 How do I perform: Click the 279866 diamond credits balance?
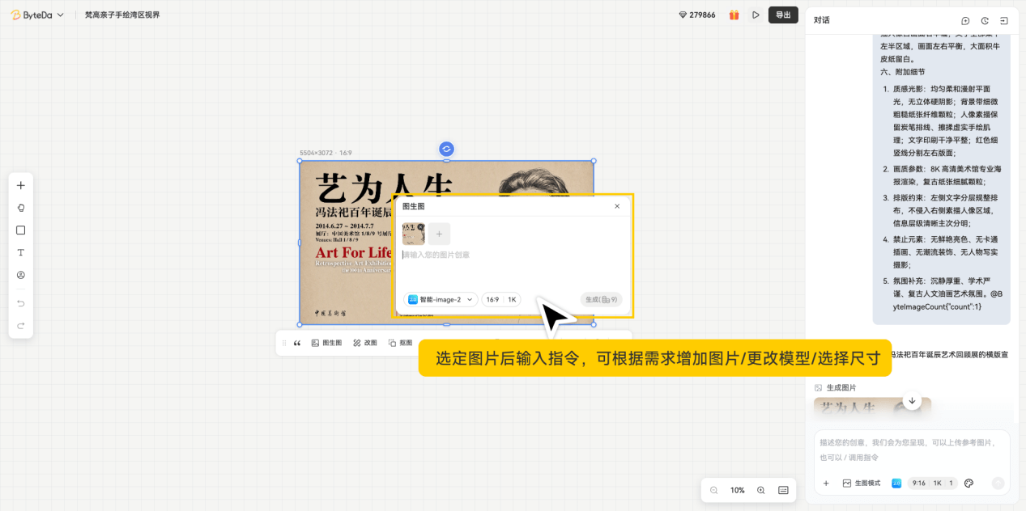click(x=696, y=15)
